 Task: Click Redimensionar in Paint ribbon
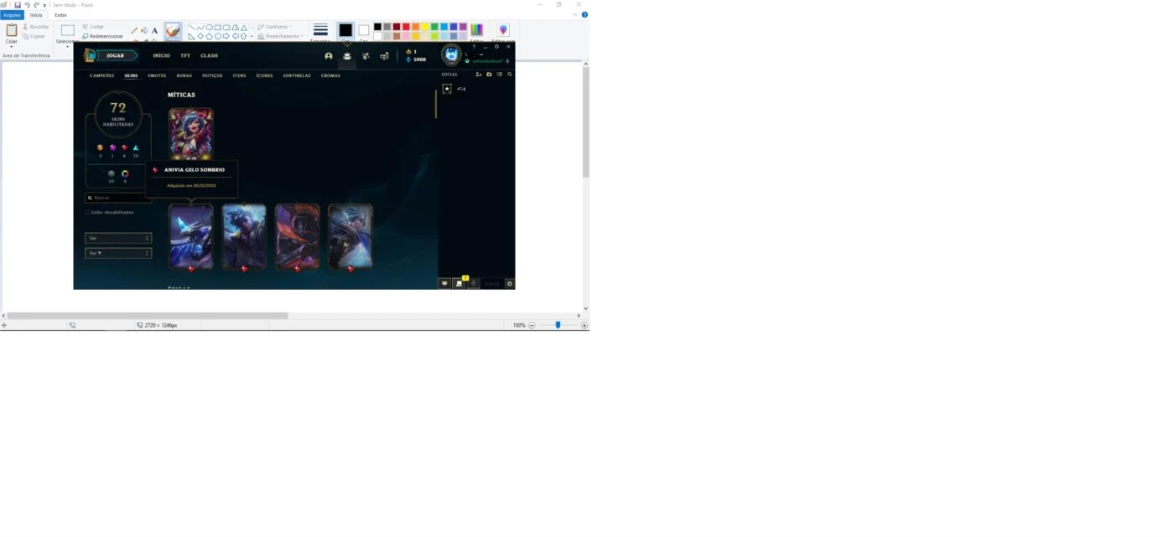coord(102,36)
